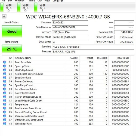This screenshot has height=136, width=136.
Task: Click status icon of UltraDMA CRC Error Count
Action: 5,120
